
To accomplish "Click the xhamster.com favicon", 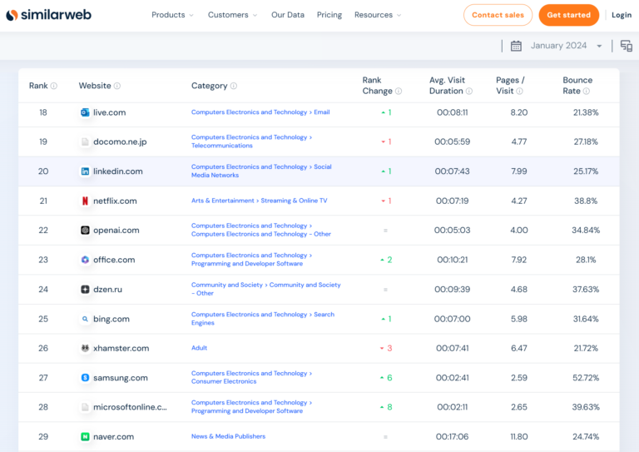I will [85, 348].
